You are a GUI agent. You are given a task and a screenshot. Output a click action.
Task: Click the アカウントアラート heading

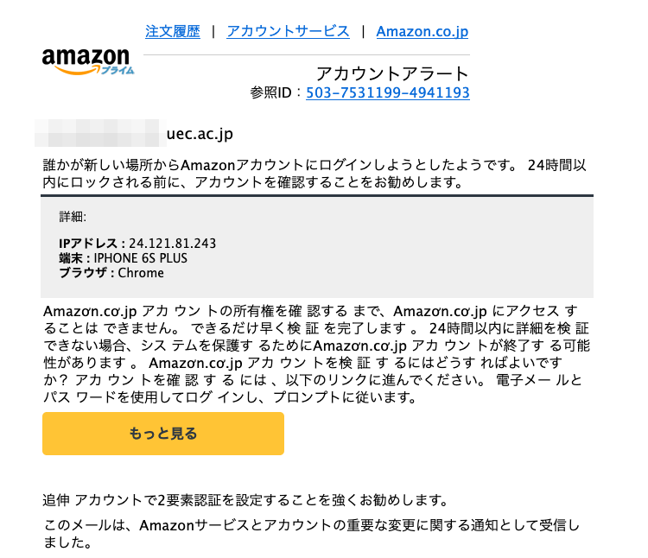pyautogui.click(x=392, y=73)
